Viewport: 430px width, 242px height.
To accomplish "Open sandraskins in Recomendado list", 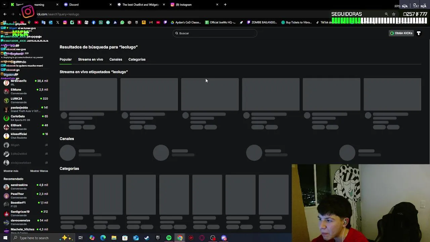I will (26, 187).
